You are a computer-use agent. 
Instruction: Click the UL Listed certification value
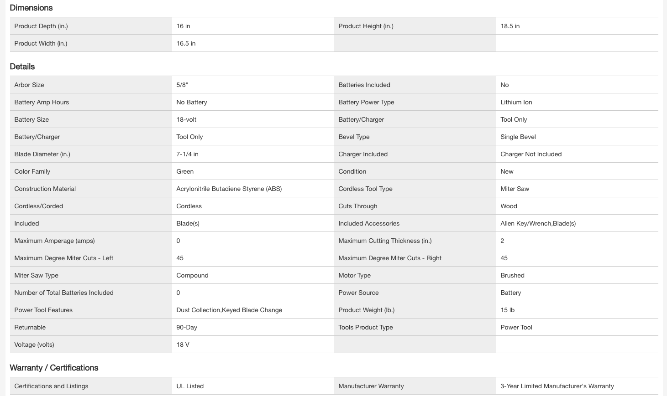[190, 386]
